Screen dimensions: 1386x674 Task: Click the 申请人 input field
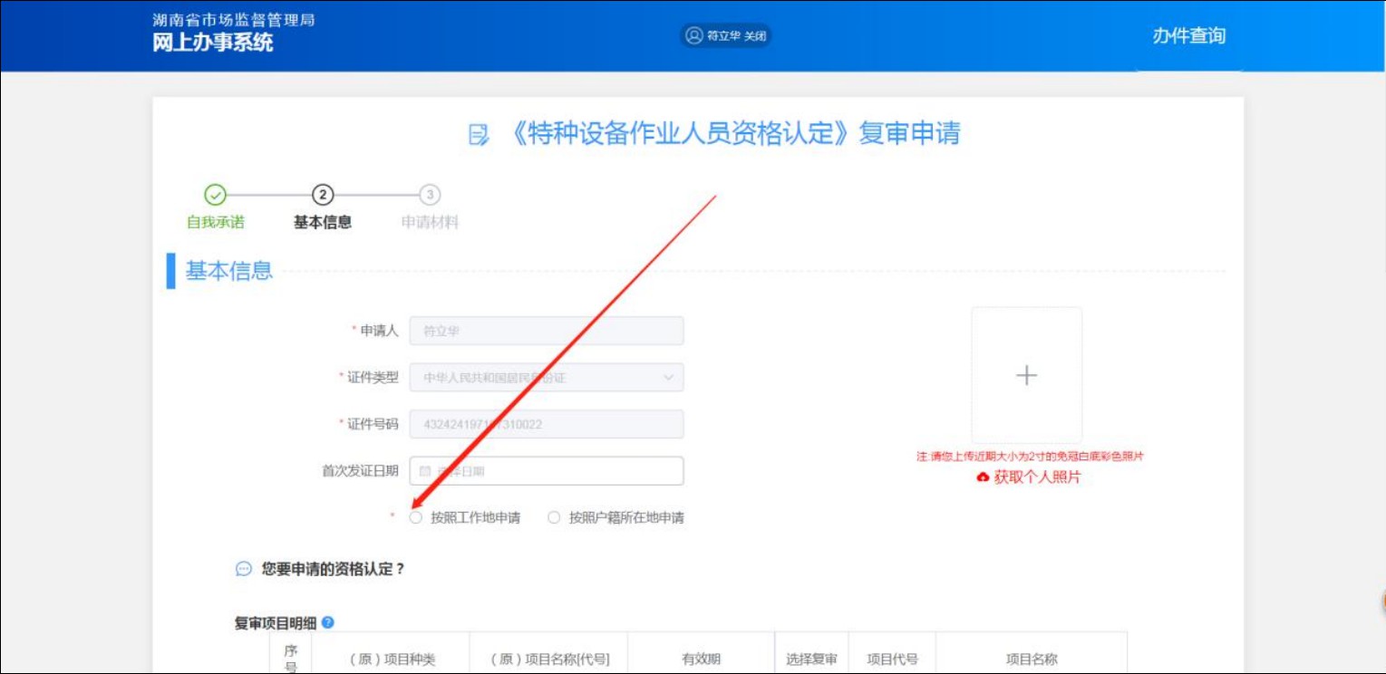point(547,331)
